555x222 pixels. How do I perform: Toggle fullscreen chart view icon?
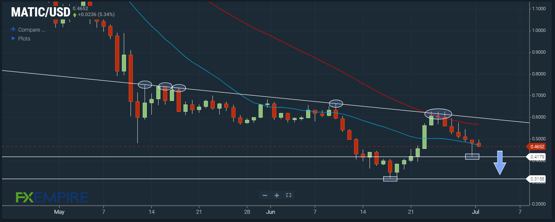(x=289, y=195)
